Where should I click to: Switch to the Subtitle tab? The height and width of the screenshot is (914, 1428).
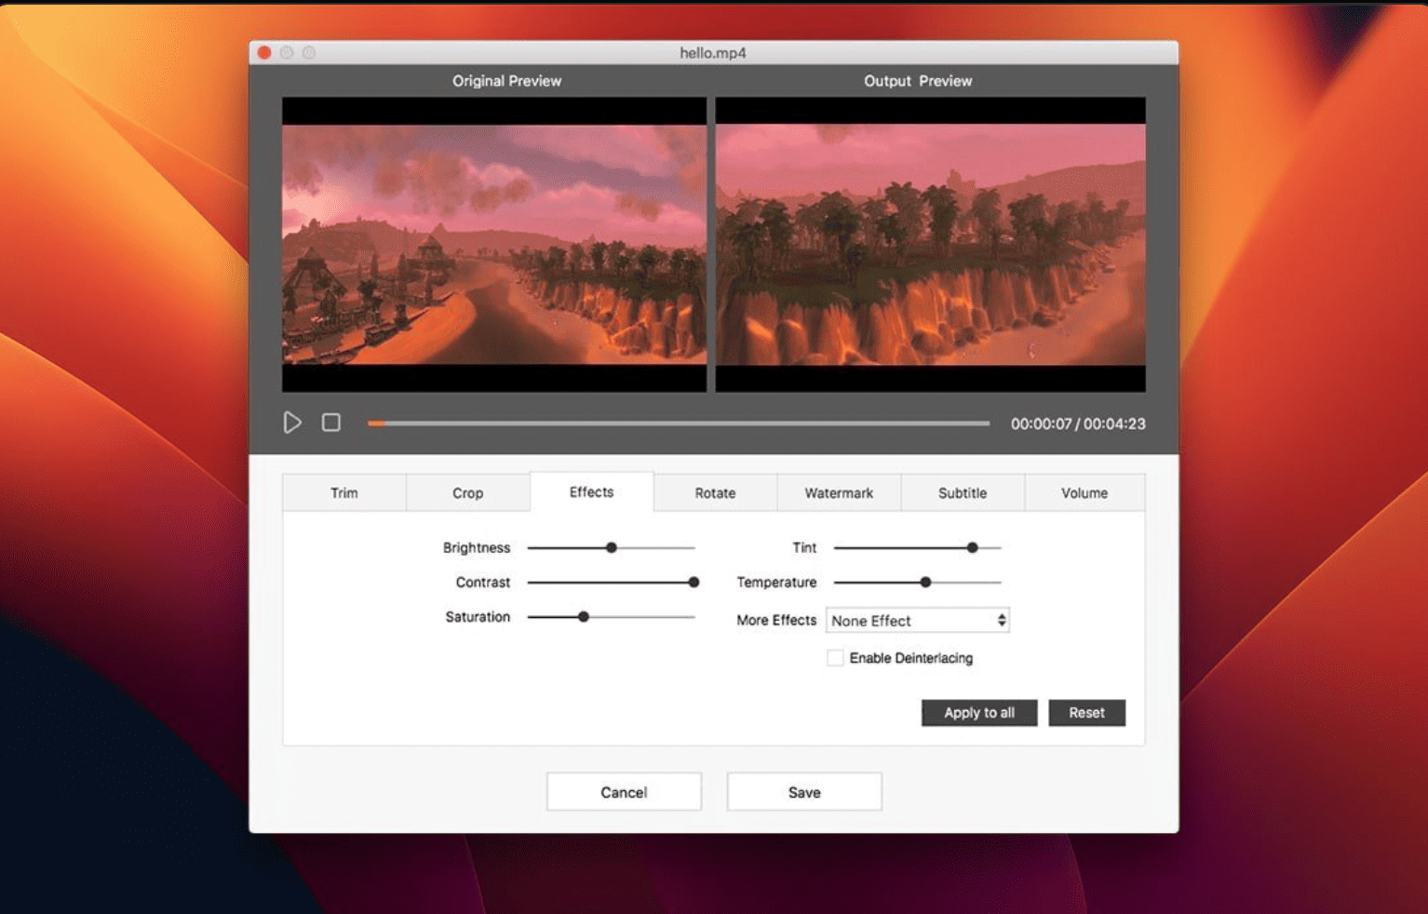coord(963,492)
